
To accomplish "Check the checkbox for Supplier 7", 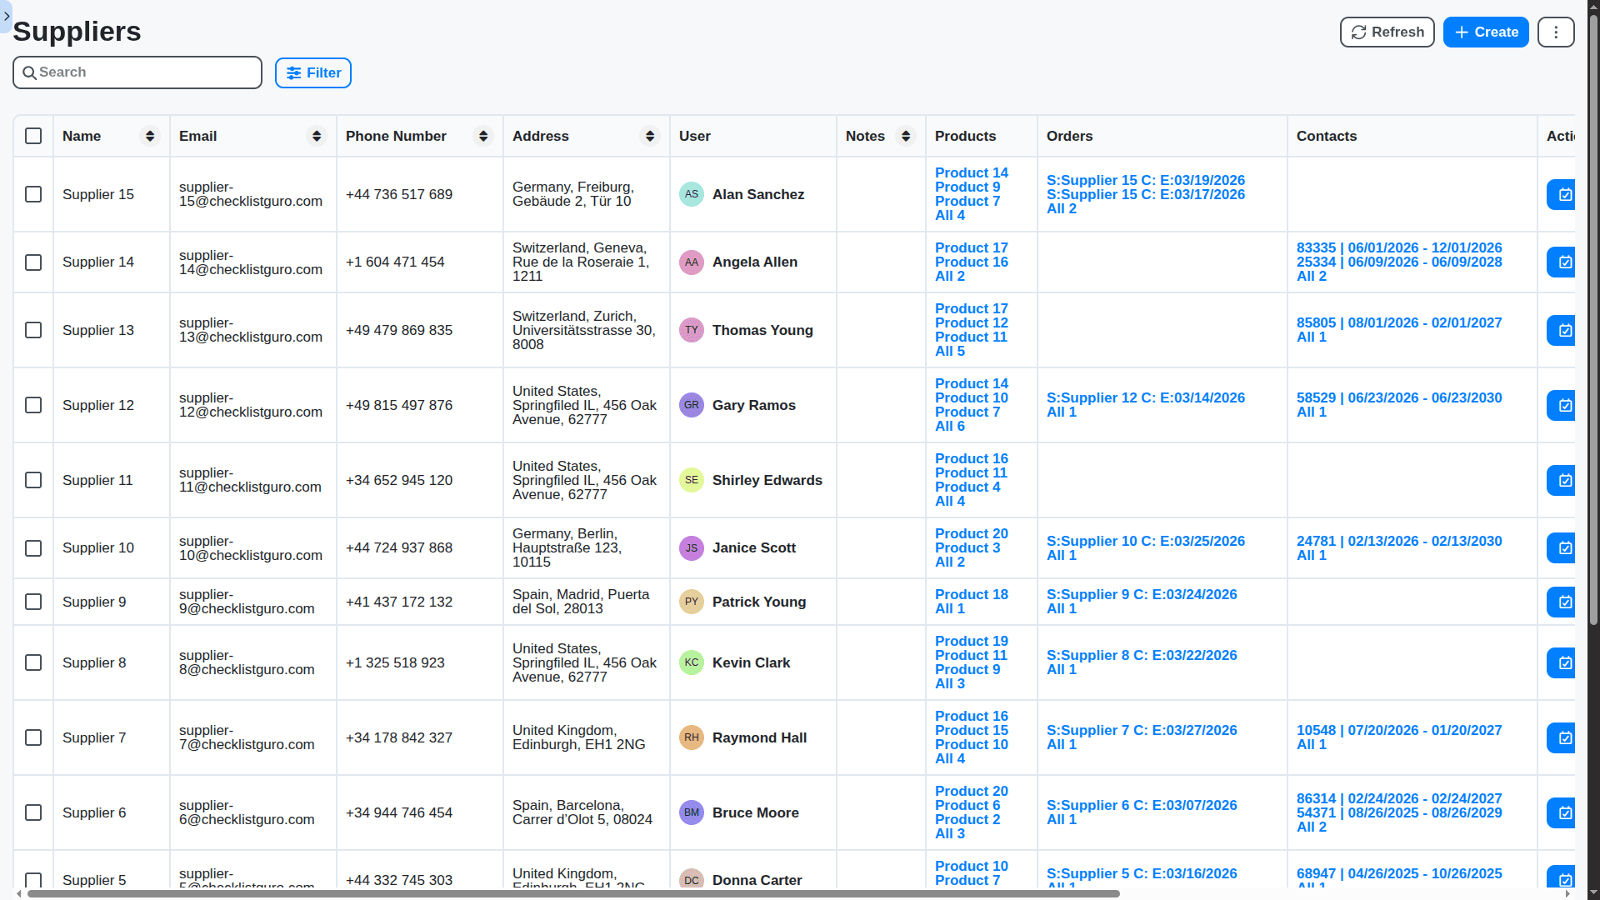I will tap(32, 737).
